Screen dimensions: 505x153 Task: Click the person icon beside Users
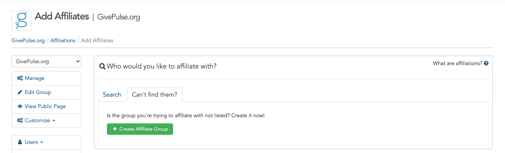coord(20,142)
